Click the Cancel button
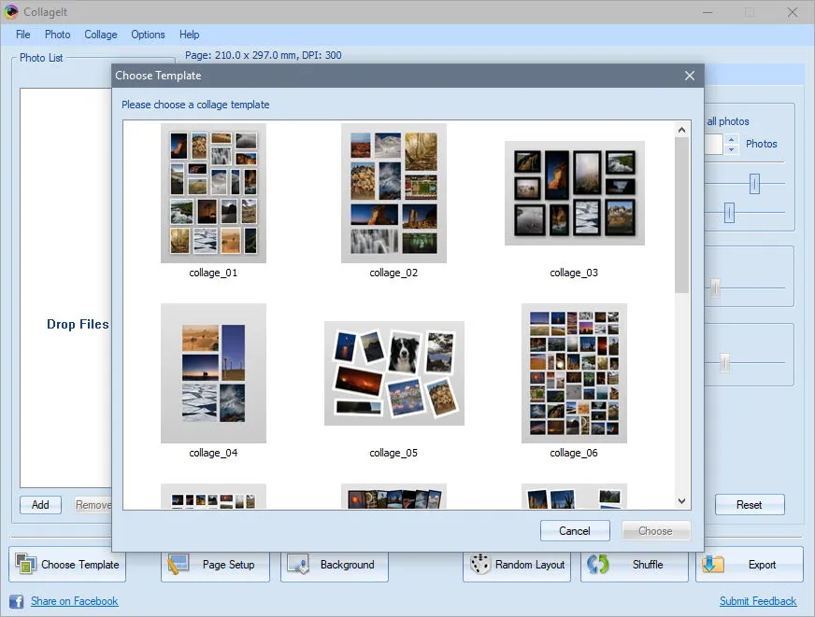815x617 pixels. [575, 531]
